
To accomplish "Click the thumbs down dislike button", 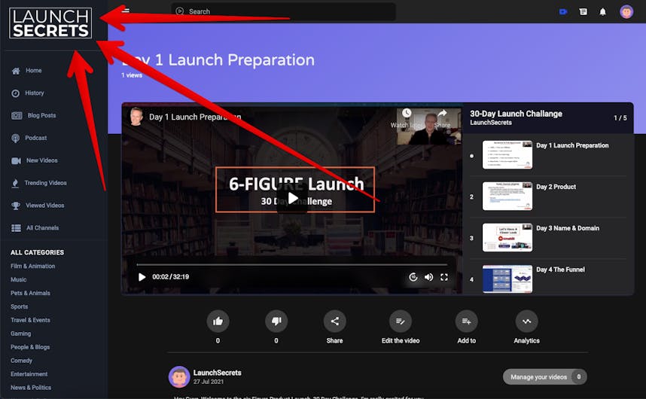I will 276,321.
